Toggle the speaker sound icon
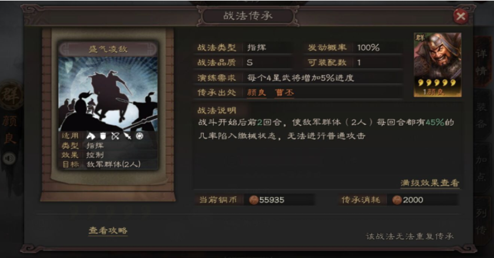Viewport: 494px width, 258px height. click(x=9, y=158)
